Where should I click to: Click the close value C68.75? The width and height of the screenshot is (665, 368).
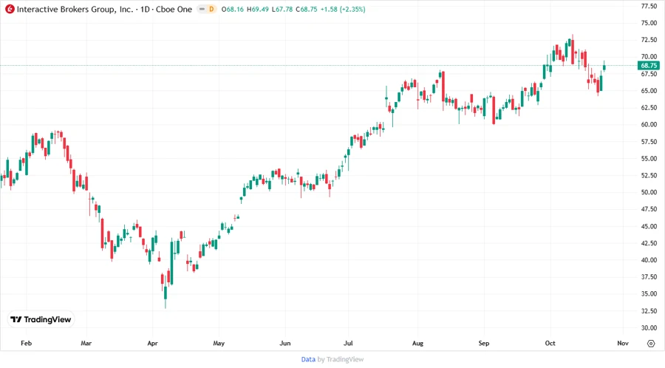point(307,9)
